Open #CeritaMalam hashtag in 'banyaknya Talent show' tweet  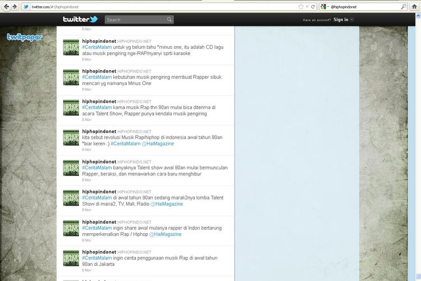click(x=97, y=167)
